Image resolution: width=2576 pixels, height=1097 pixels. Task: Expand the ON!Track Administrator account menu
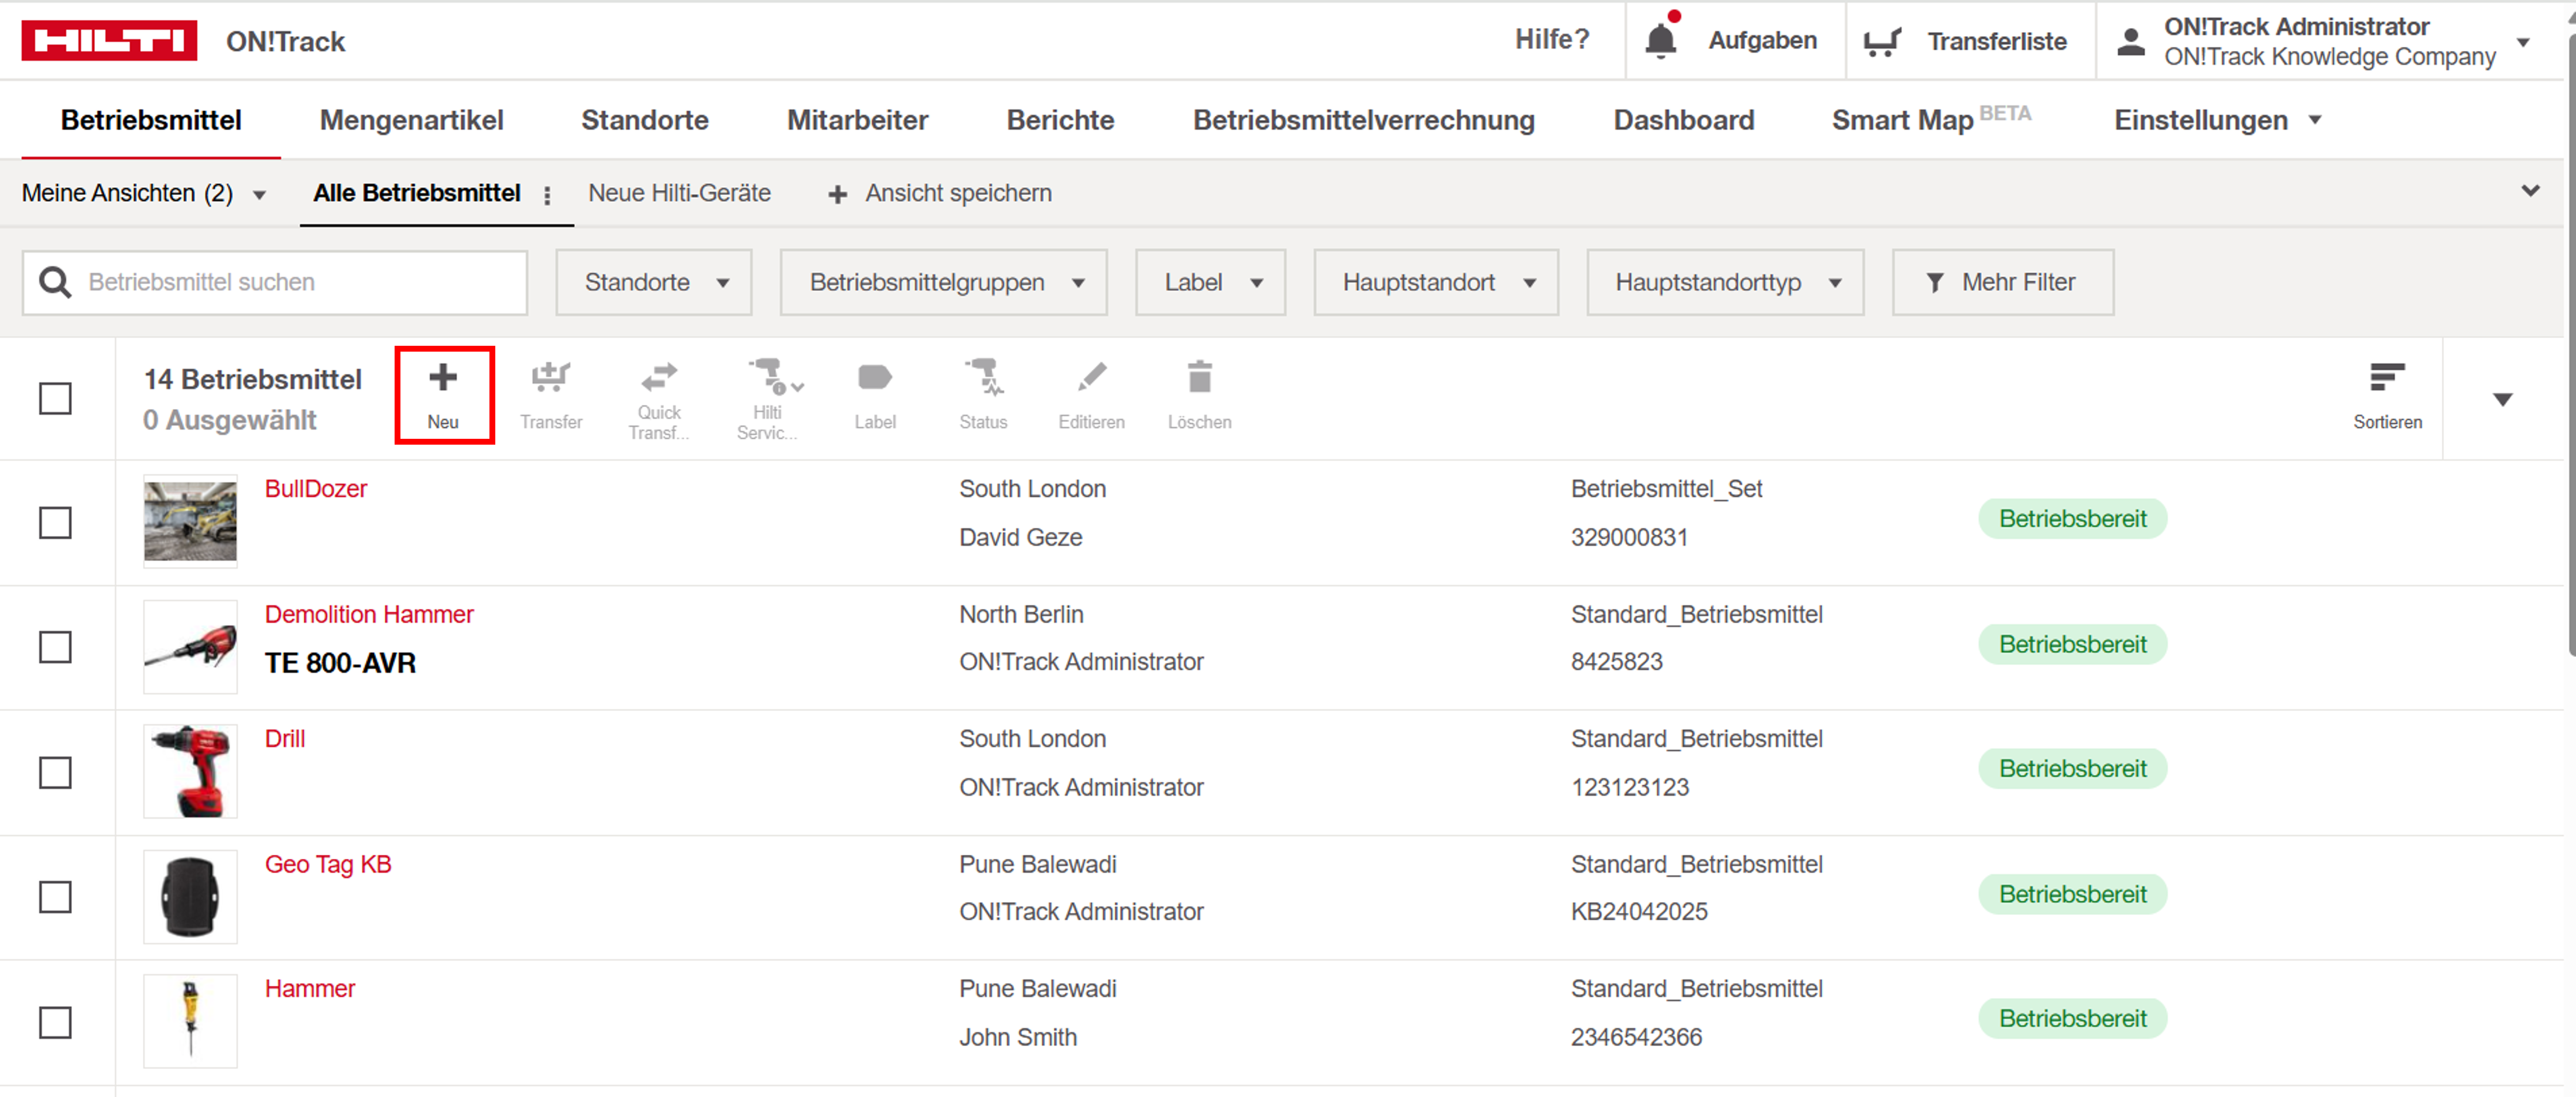pos(2523,42)
